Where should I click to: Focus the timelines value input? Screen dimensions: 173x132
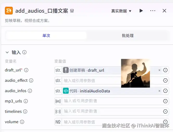click(112, 112)
